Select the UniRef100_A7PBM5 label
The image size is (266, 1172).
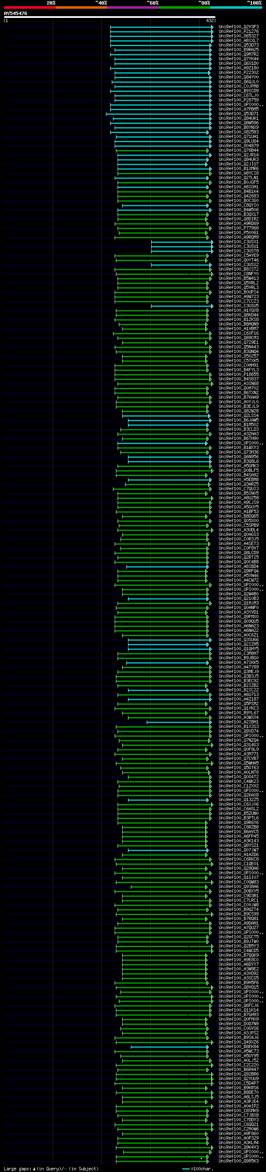coord(239,109)
